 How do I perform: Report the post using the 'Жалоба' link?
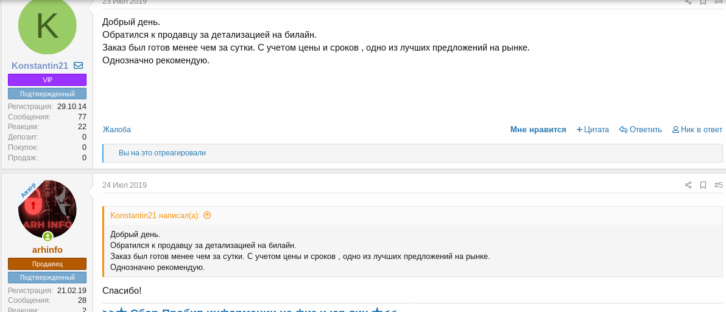point(117,130)
